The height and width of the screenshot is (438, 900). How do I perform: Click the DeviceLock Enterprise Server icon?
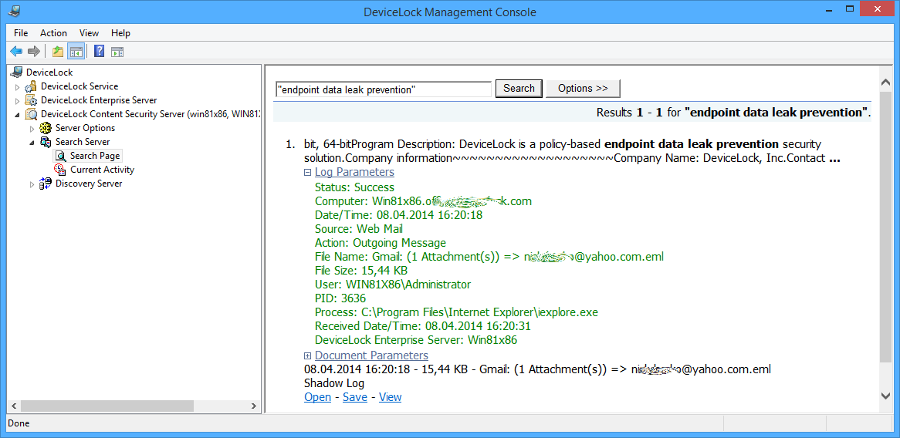[32, 100]
